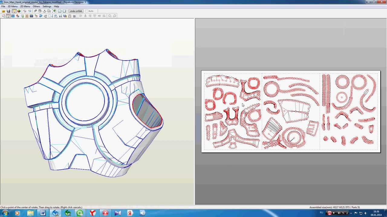This screenshot has height=217, width=387.
Task: Click the system volume speaker icon
Action: [365, 213]
